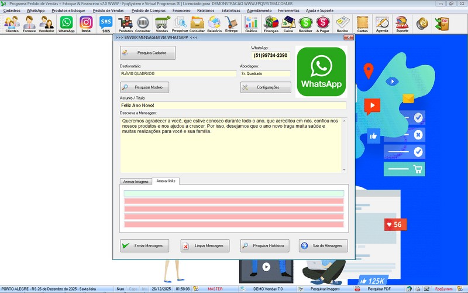Open the Agendamento menu
Viewport: 468px width, 293px height.
tap(259, 11)
